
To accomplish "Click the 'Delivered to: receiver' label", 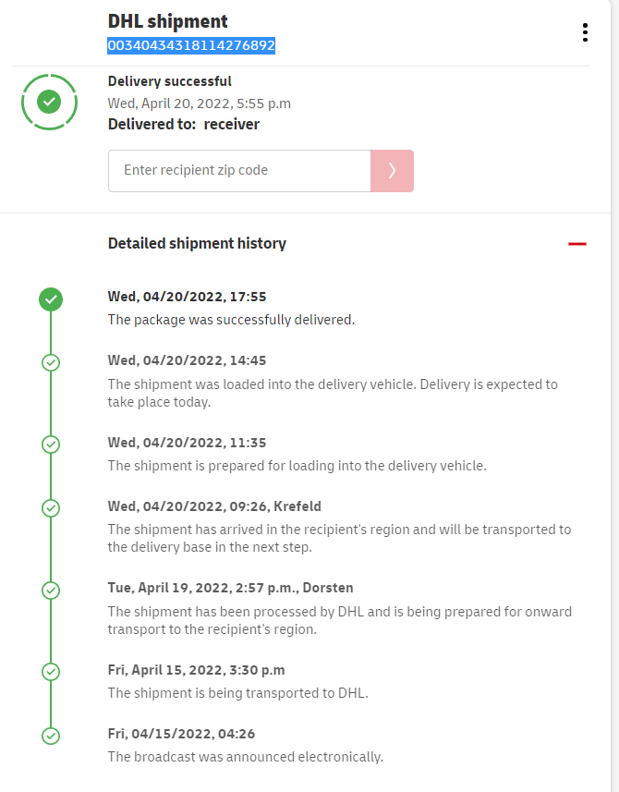I will [184, 124].
